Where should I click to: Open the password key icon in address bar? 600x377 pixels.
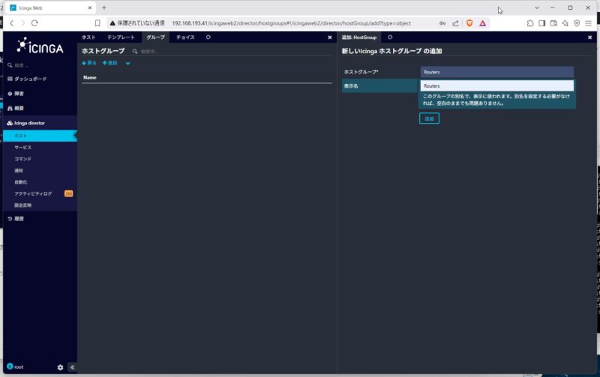pyautogui.click(x=442, y=23)
